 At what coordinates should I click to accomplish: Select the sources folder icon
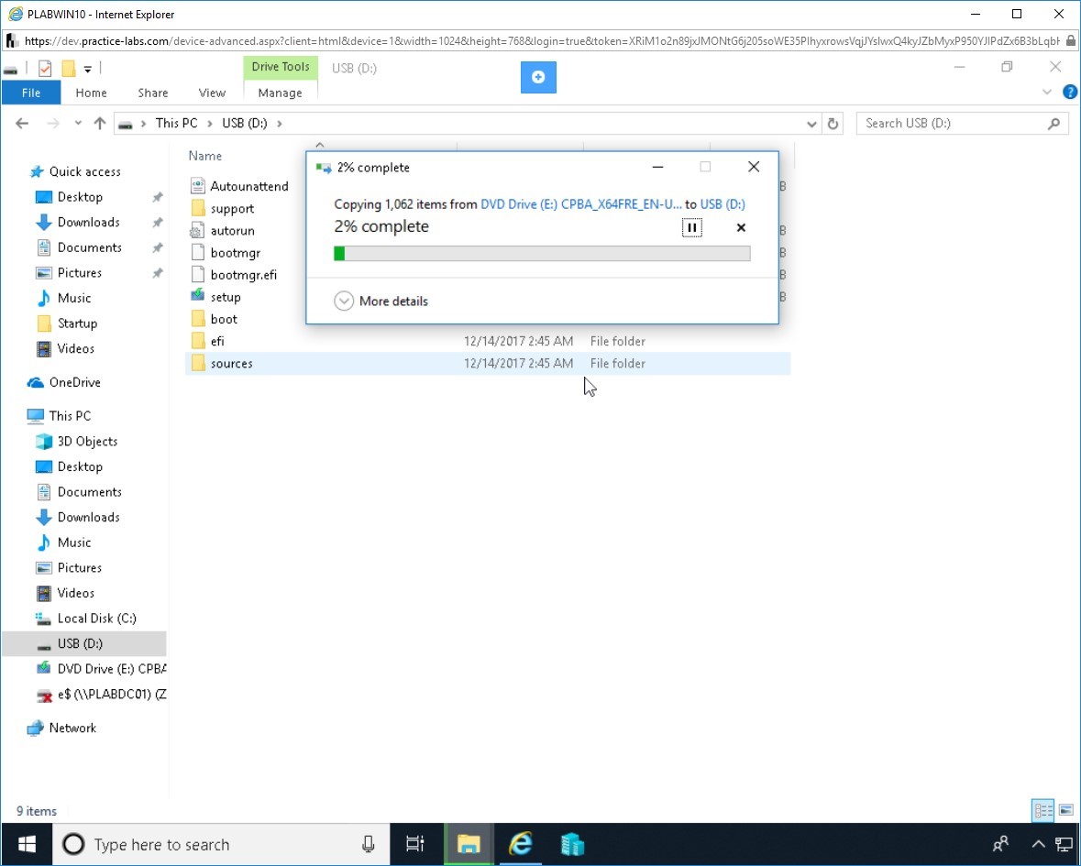[x=198, y=363]
